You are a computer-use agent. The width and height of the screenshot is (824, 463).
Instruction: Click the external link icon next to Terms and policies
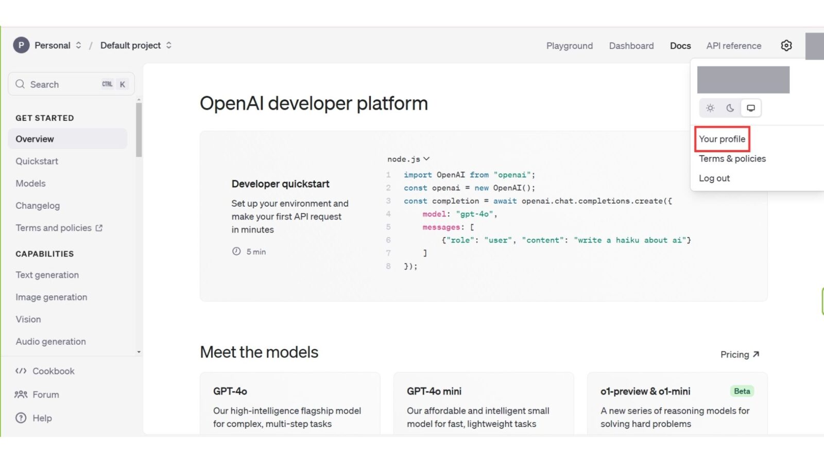[x=100, y=227]
